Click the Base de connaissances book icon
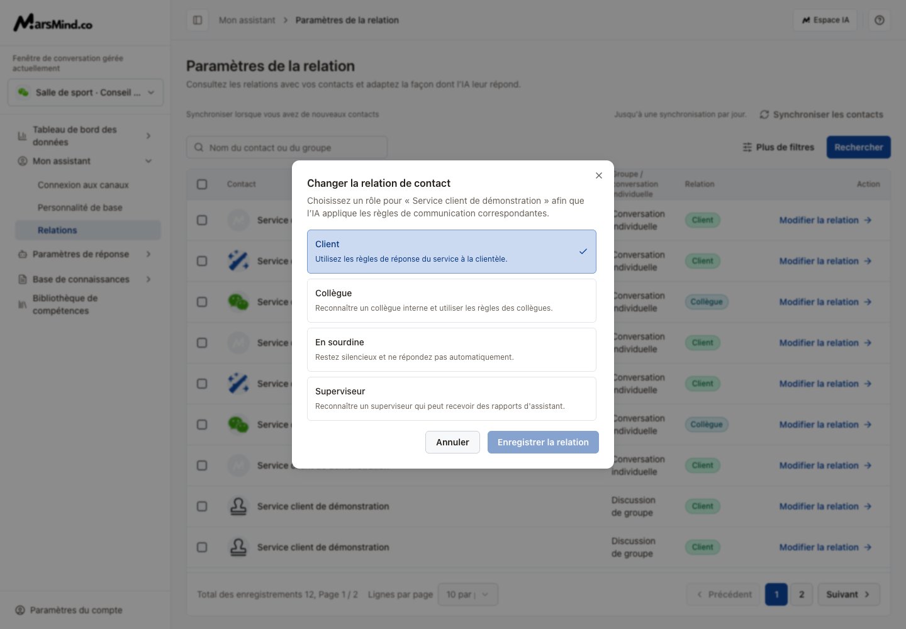The image size is (906, 629). [23, 279]
